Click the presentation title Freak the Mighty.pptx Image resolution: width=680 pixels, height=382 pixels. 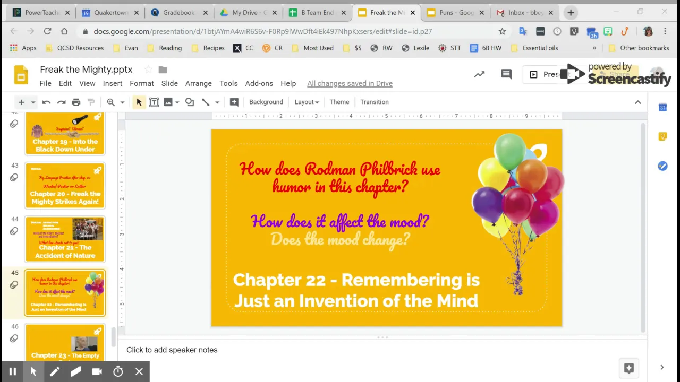click(x=86, y=70)
